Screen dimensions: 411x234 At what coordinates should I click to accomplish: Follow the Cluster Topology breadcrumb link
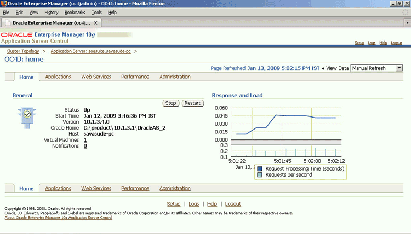[x=23, y=51]
